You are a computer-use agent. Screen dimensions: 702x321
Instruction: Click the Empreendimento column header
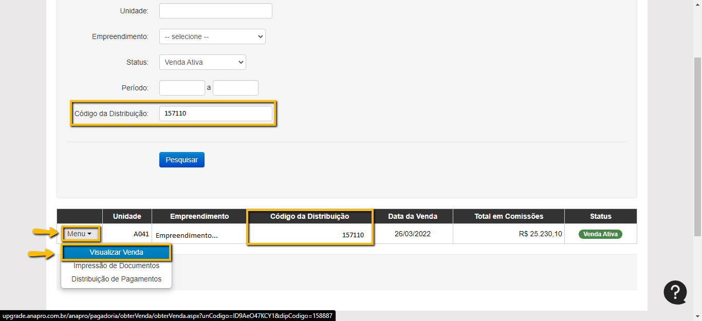(x=199, y=216)
